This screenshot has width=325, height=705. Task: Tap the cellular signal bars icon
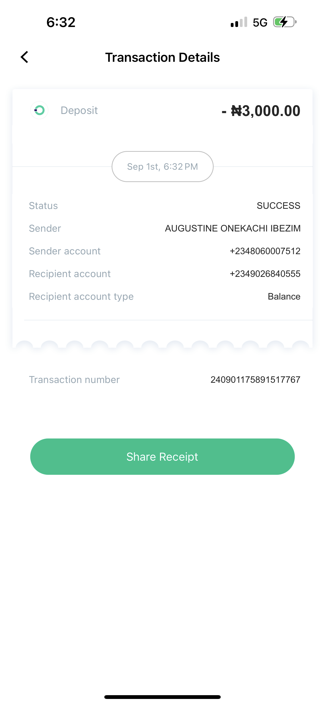(x=239, y=22)
